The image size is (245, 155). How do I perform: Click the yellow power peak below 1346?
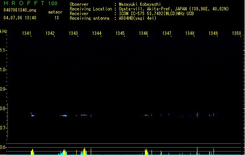click(146, 152)
